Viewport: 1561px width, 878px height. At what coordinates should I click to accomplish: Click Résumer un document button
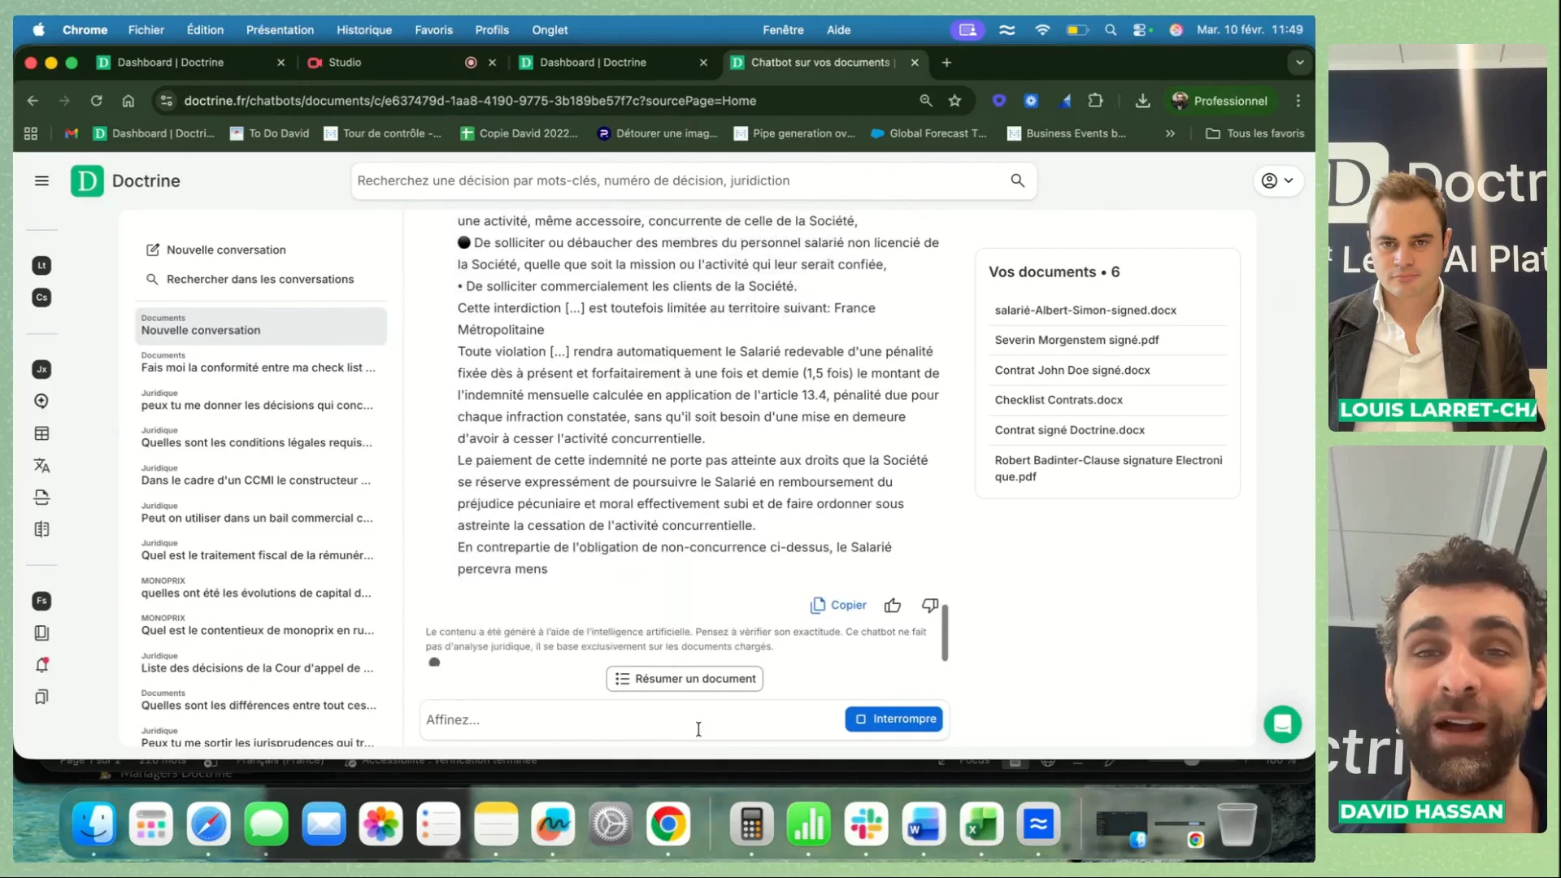pyautogui.click(x=685, y=679)
